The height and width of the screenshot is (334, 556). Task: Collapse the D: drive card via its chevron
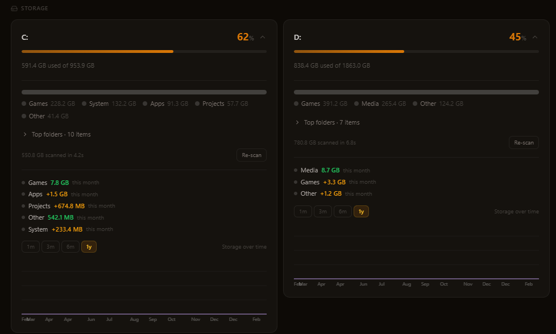[x=534, y=36]
